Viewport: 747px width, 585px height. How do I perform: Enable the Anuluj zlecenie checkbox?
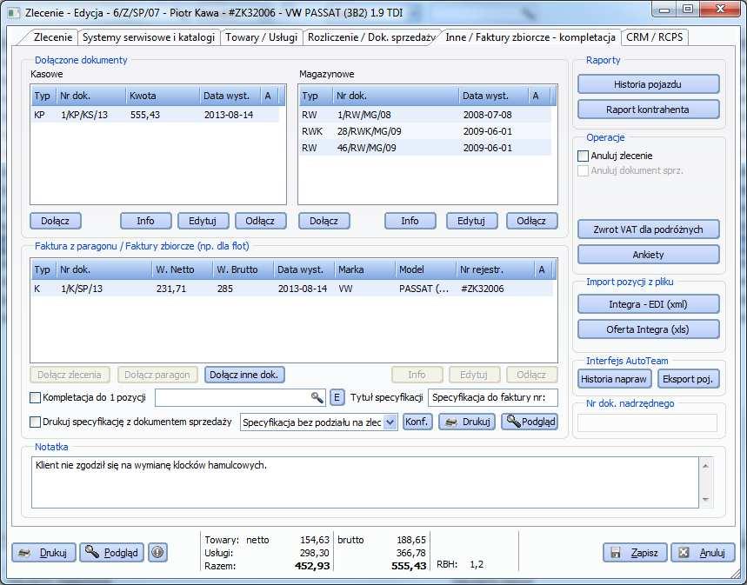[583, 156]
